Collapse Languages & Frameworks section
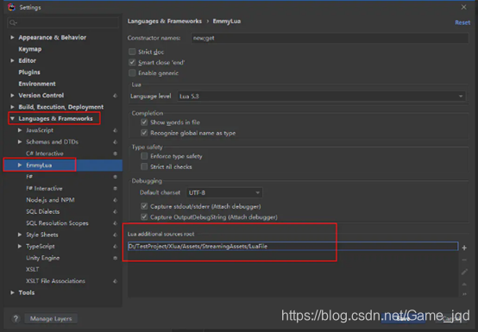This screenshot has height=332, width=478. point(12,118)
